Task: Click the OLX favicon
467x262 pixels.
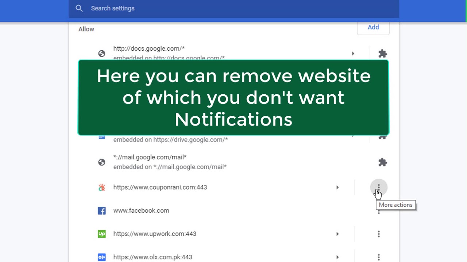Action: click(102, 257)
